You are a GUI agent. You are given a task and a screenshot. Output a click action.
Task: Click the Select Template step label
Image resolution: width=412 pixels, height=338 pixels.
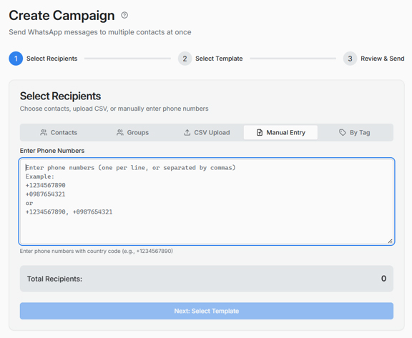(219, 59)
